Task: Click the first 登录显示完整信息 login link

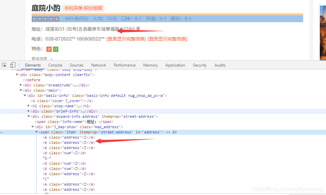Action: pyautogui.click(x=126, y=39)
